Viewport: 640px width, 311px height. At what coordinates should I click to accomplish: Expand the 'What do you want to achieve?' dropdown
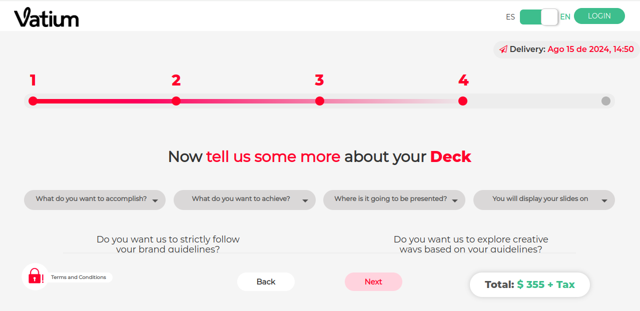point(245,199)
